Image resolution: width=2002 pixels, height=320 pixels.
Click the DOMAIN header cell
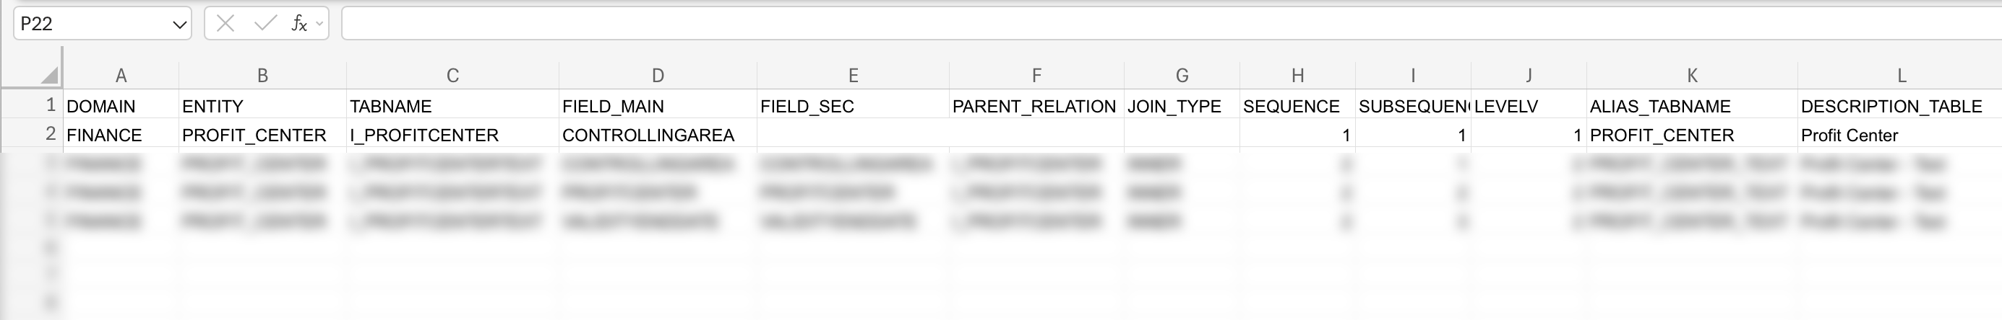pyautogui.click(x=121, y=106)
